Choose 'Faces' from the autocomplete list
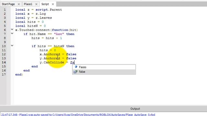Screen dimensions: 207x116 [x=104, y=67]
